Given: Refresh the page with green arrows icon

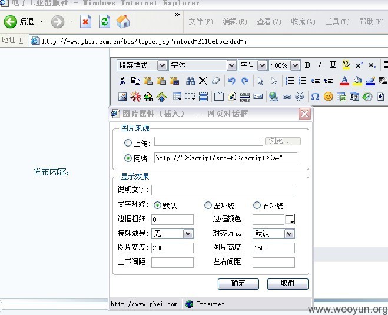Looking at the screenshot, I should click(x=104, y=22).
